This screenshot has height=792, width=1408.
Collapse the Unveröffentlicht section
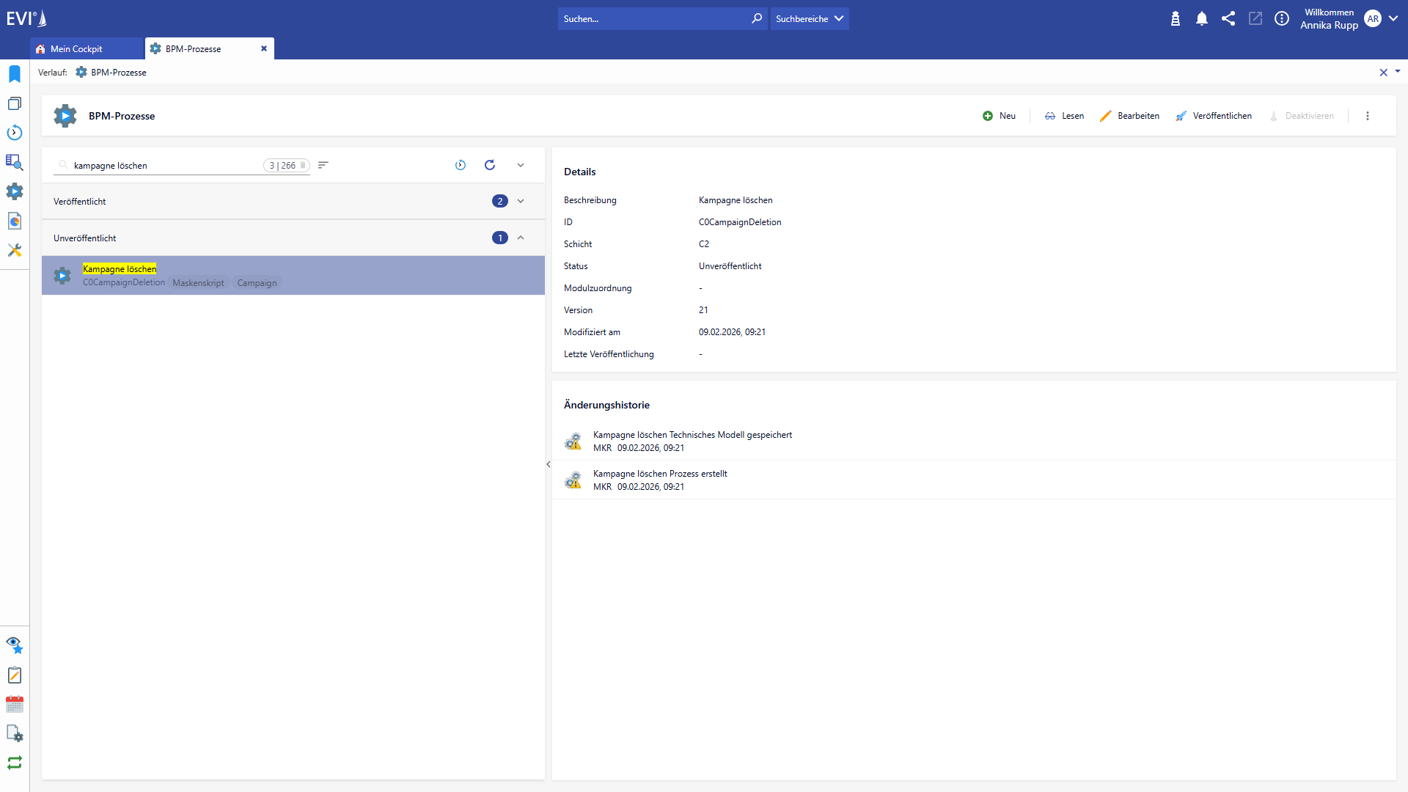[521, 238]
